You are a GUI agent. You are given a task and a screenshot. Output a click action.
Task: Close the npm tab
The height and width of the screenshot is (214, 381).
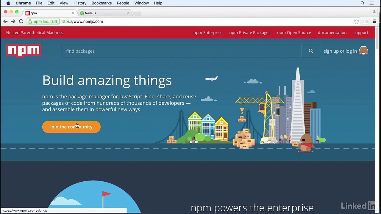tap(73, 13)
